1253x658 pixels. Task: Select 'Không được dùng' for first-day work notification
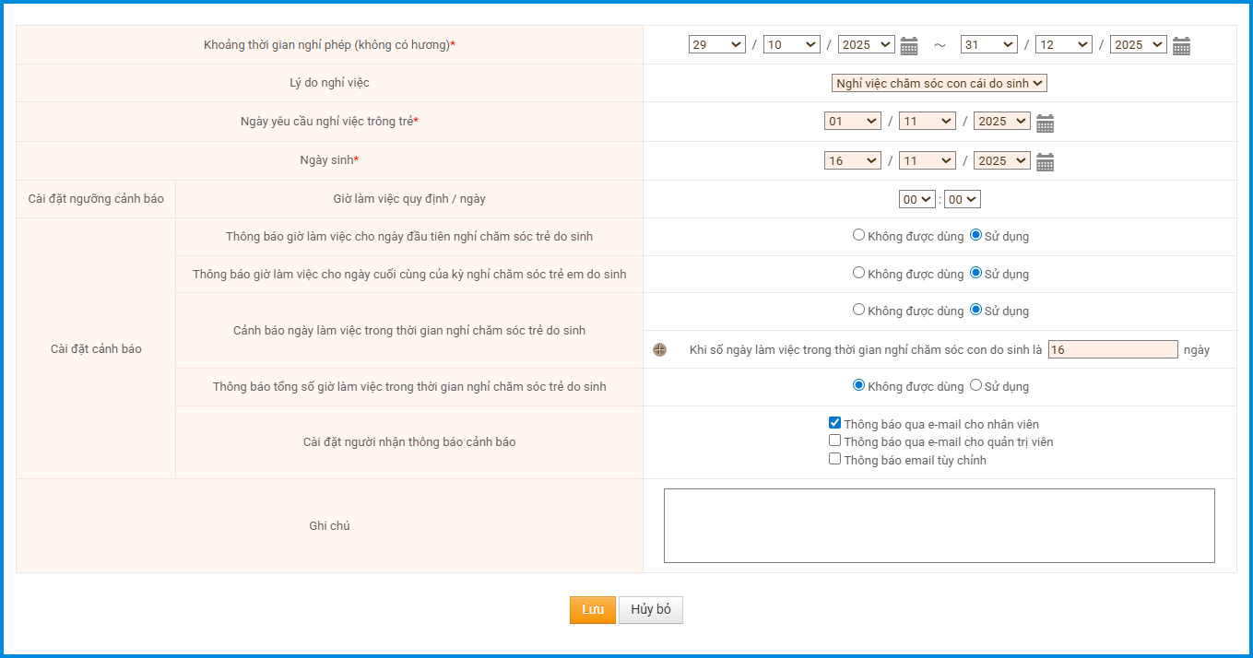tap(858, 235)
